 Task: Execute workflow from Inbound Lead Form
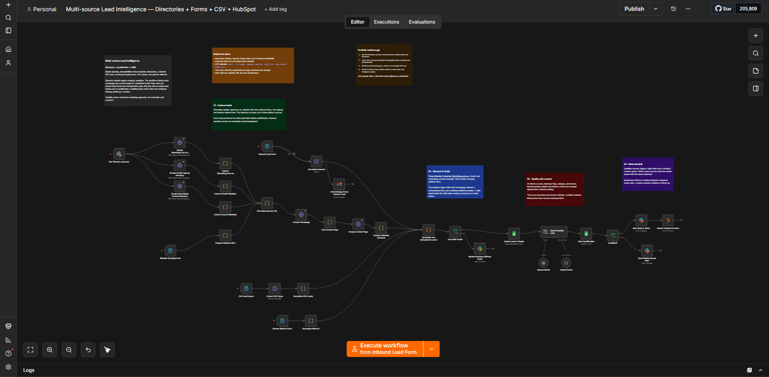(x=385, y=349)
